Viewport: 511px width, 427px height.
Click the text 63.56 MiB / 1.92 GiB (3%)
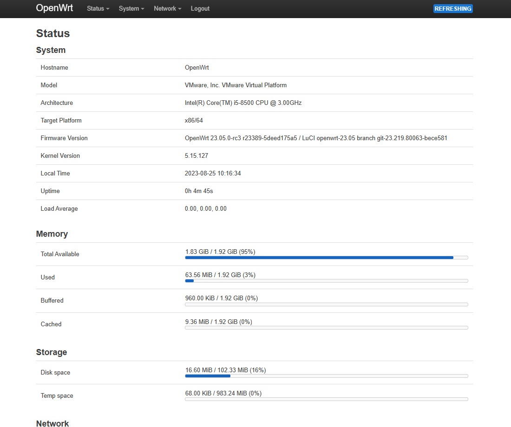point(220,275)
